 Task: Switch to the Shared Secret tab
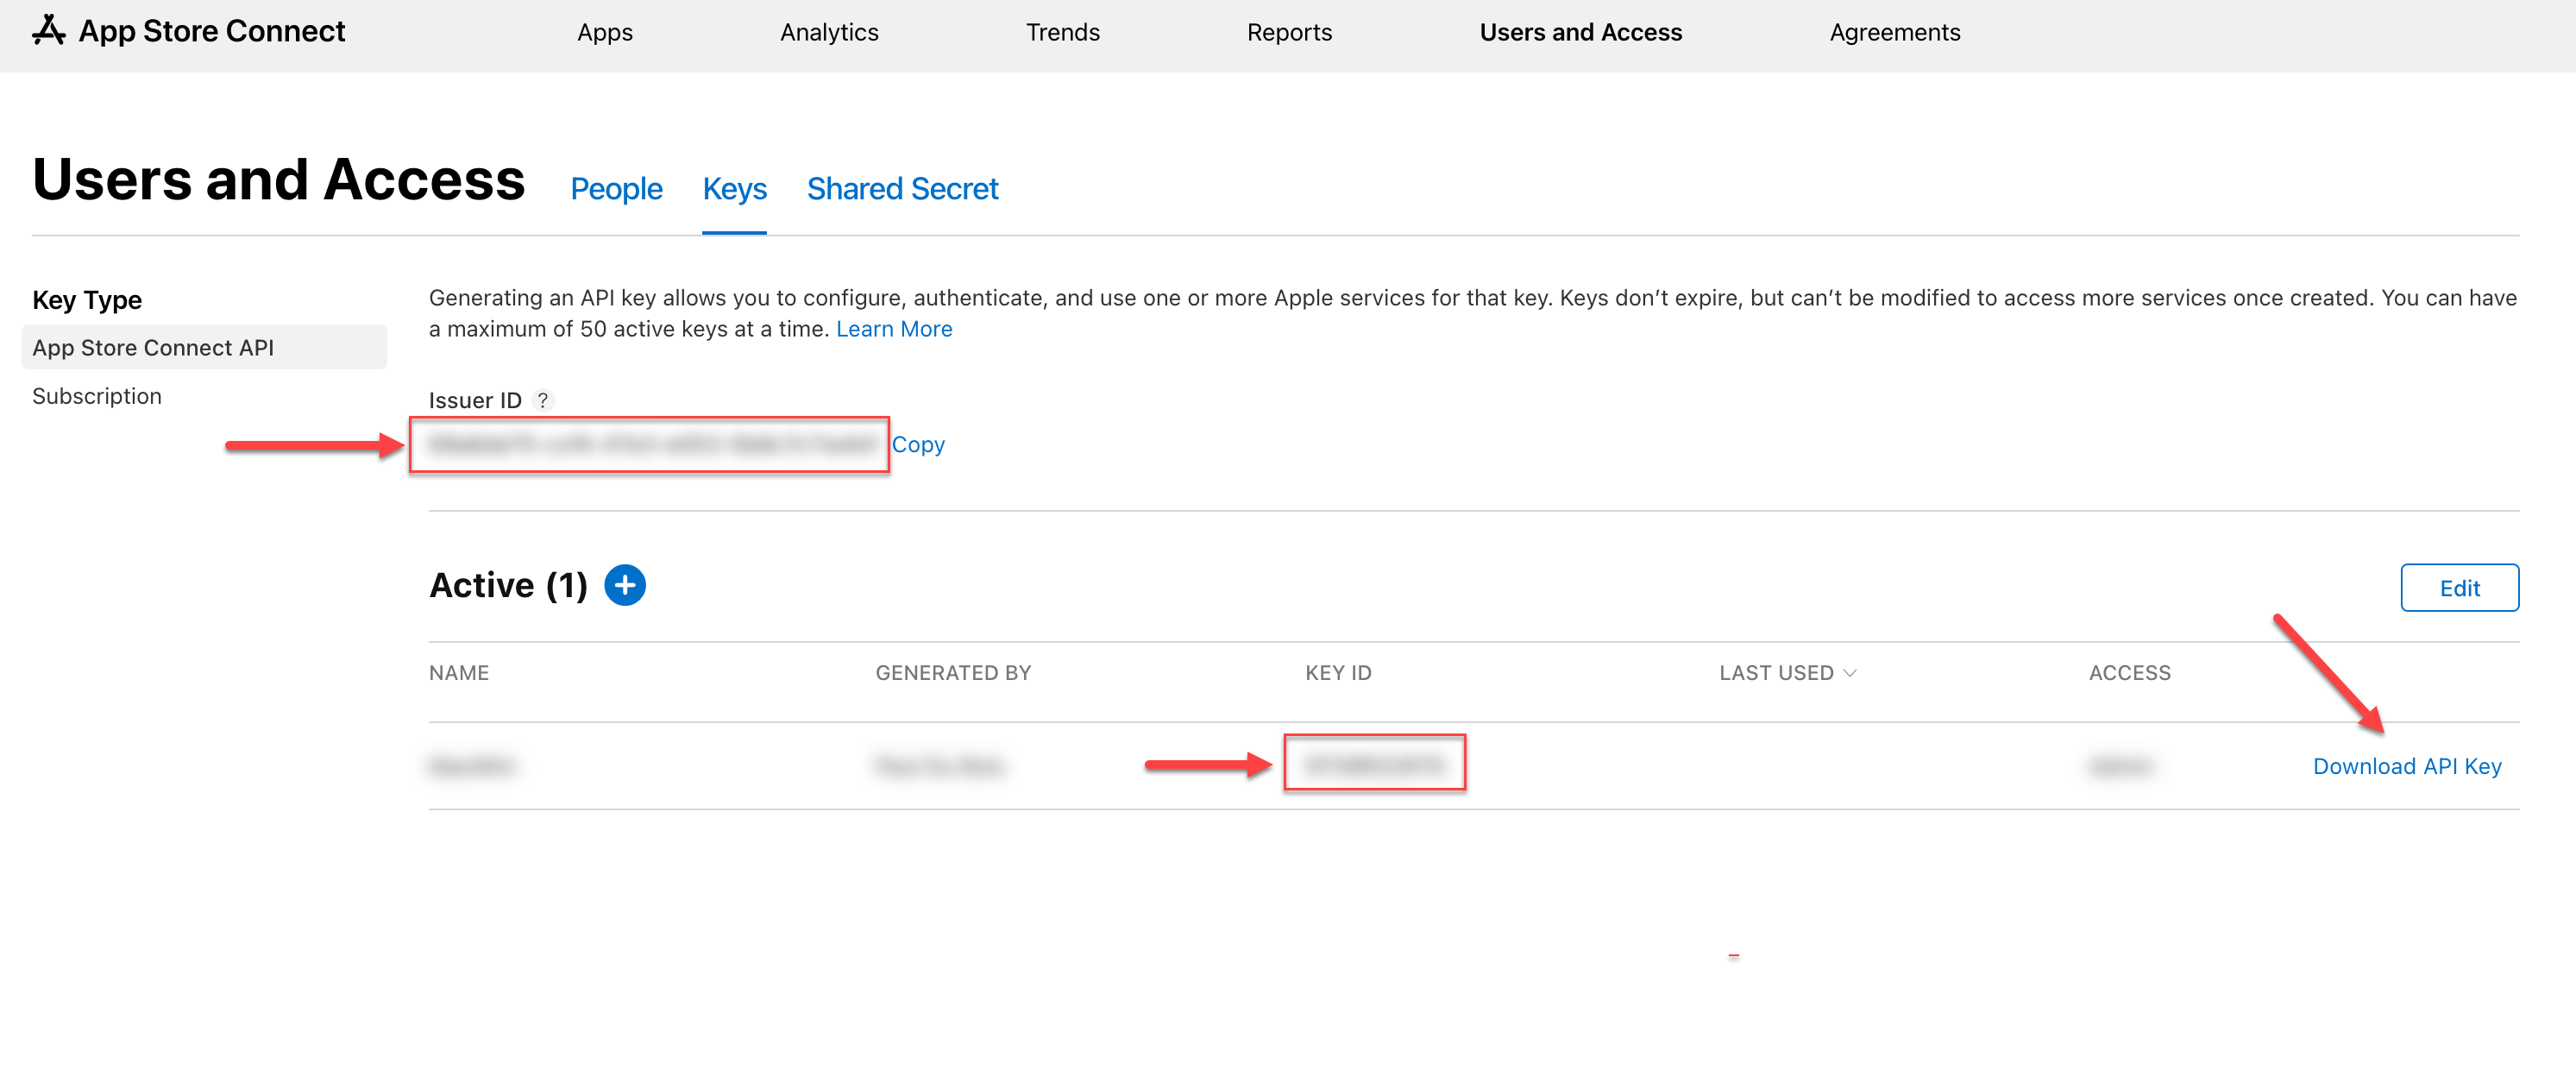(x=902, y=189)
